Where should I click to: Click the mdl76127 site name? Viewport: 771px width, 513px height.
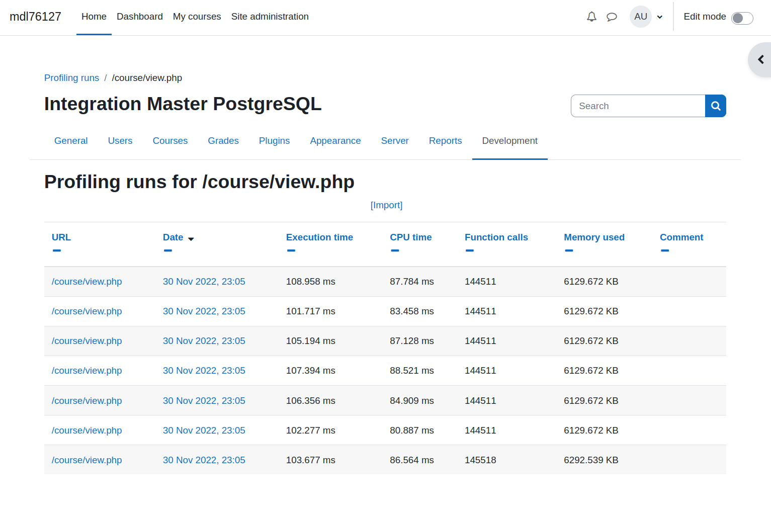coord(36,17)
